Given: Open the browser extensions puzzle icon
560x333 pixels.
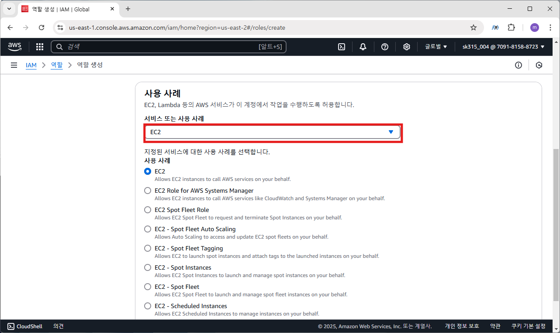Looking at the screenshot, I should click(511, 28).
